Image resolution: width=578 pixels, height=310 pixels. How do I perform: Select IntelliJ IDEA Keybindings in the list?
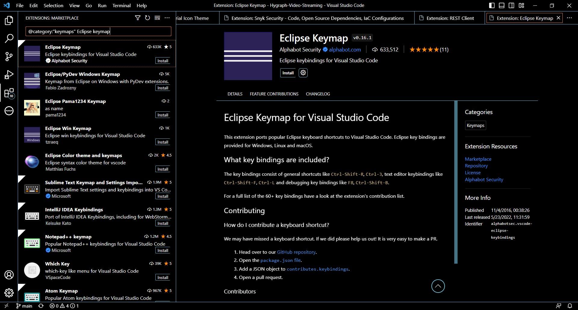97,216
